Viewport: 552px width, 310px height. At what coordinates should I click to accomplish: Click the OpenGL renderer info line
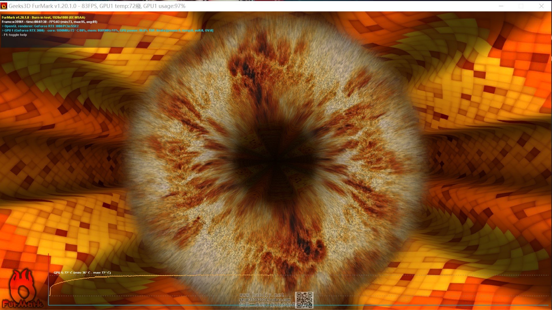click(40, 26)
